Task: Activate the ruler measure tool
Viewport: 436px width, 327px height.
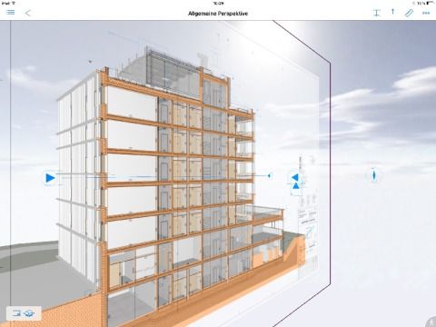Action: [409, 13]
